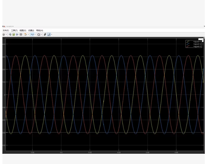The width and height of the screenshot is (209, 164).
Task: Expand the measurements dropdown arrow
Action: point(52,35)
